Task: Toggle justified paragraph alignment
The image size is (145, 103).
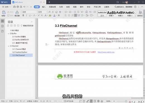Action: (x=76, y=15)
